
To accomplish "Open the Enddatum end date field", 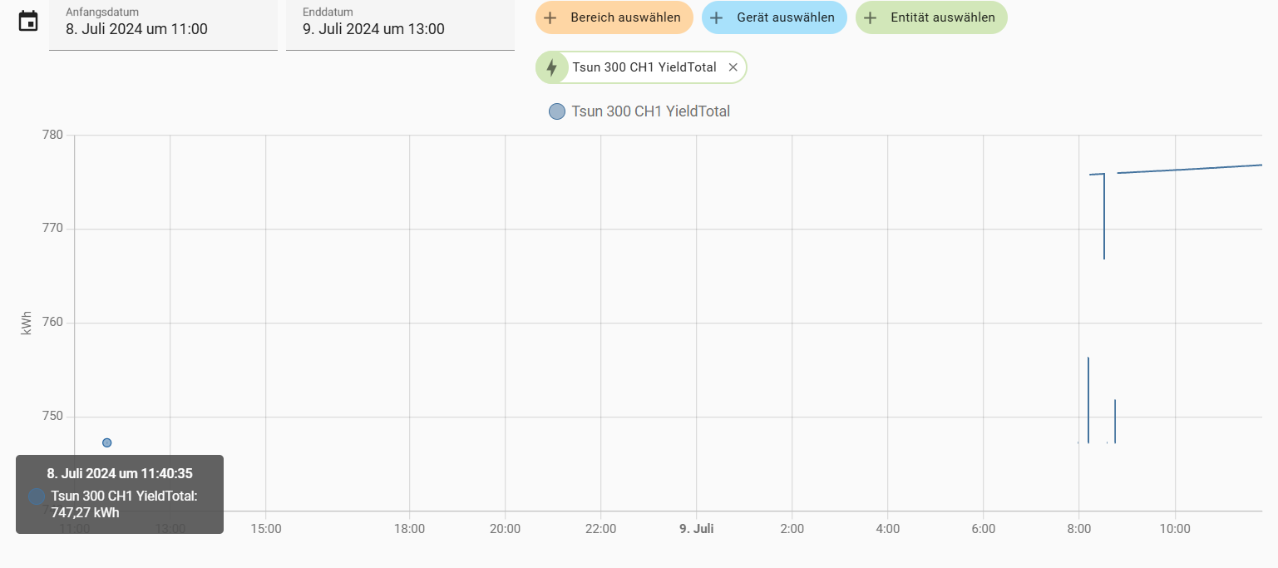I will coord(400,25).
